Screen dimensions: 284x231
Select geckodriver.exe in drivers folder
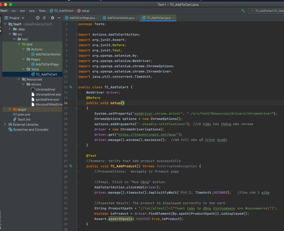click(x=45, y=100)
